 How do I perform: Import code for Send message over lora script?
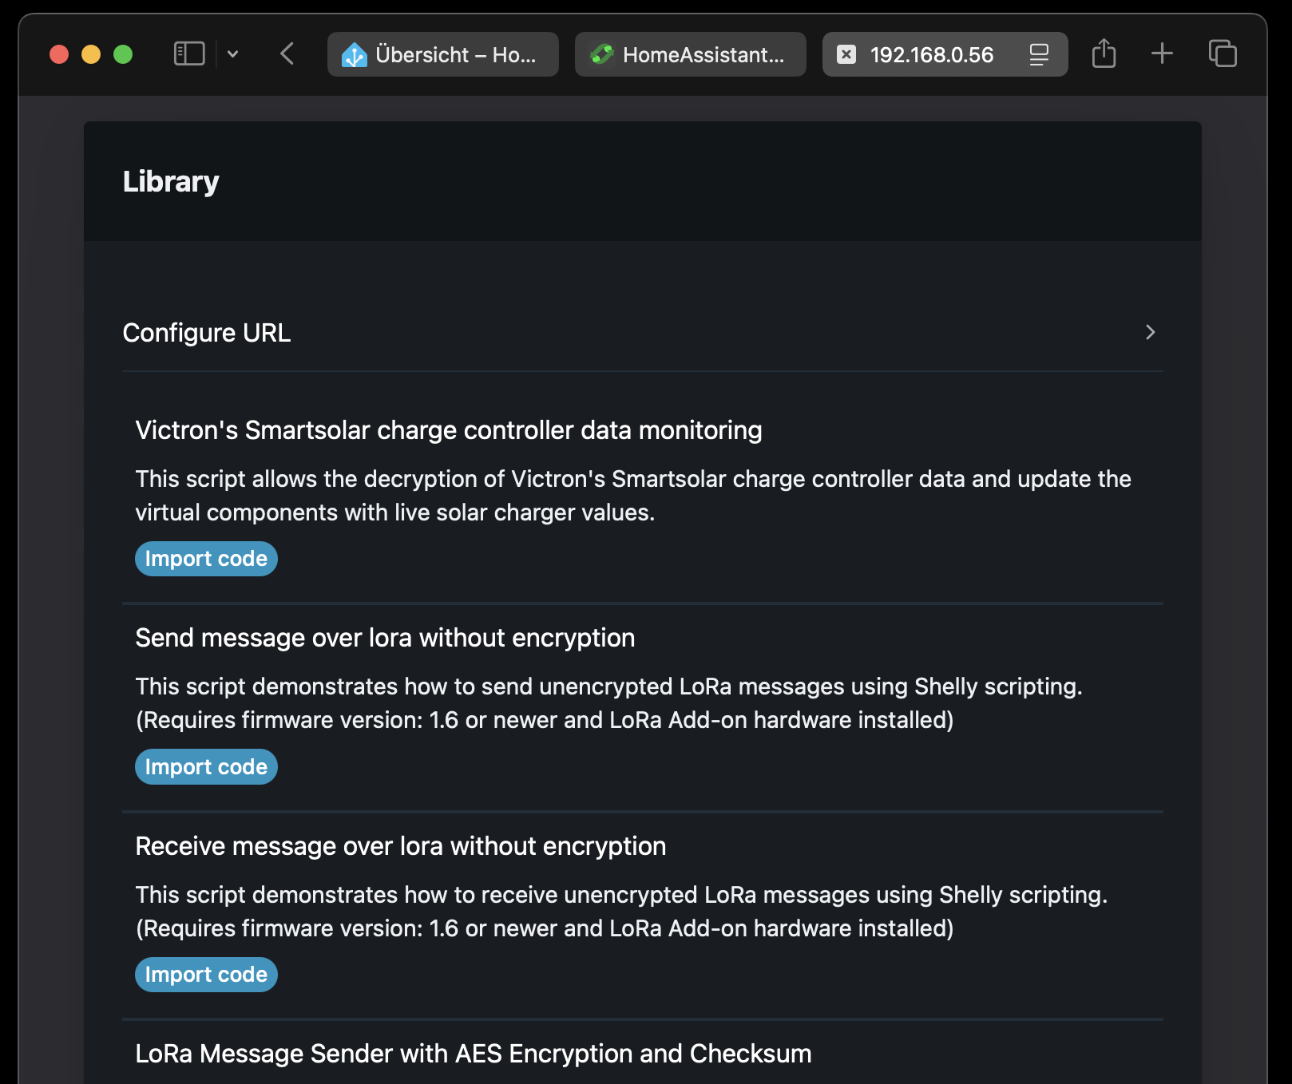[x=206, y=767]
